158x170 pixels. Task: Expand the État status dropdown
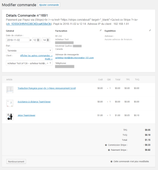[29, 50]
